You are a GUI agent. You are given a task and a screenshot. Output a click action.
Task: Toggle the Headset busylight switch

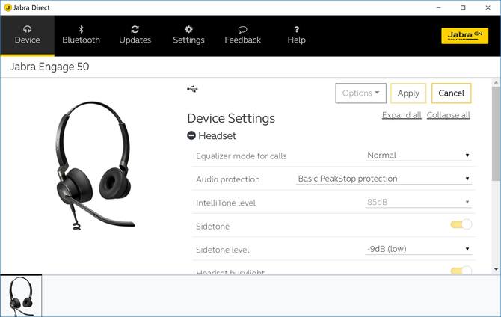[461, 271]
